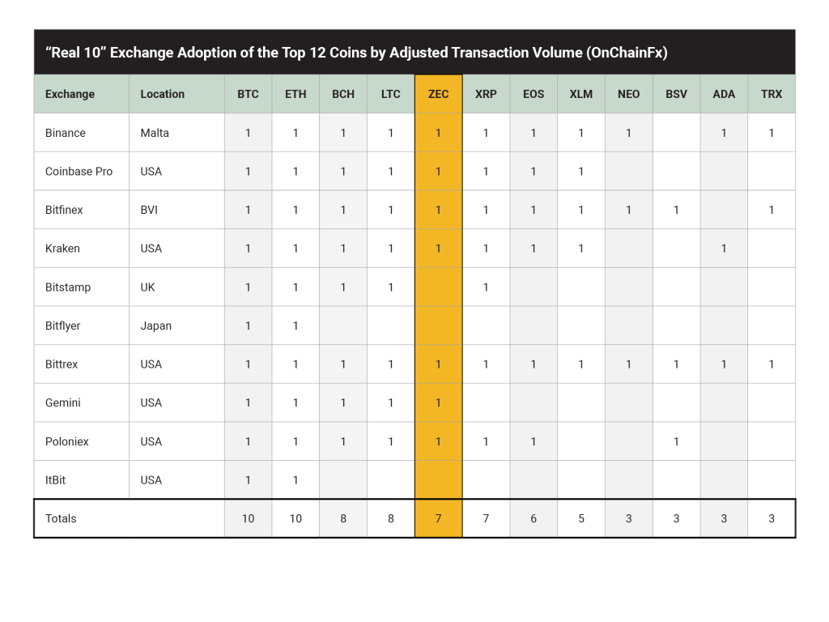Viewport: 829px width, 622px height.
Task: Select the ZEC total value of 7
Action: [x=438, y=518]
